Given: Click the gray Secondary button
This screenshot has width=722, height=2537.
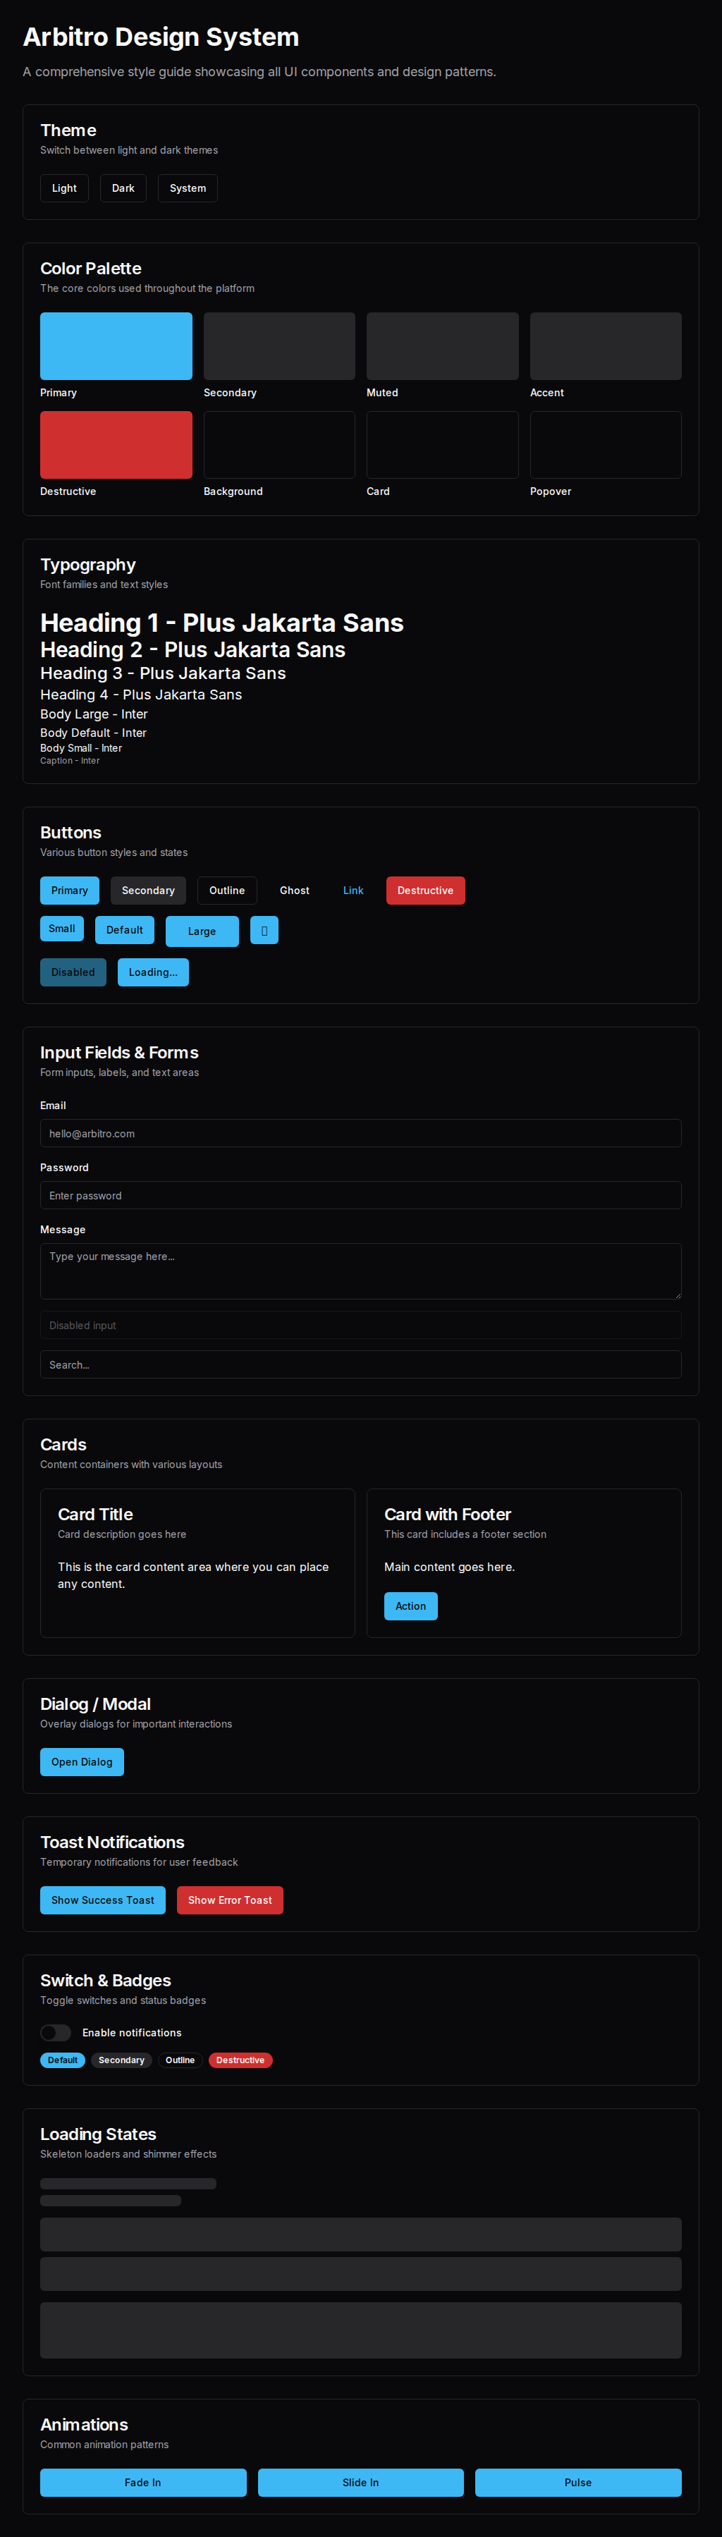Looking at the screenshot, I should [148, 891].
